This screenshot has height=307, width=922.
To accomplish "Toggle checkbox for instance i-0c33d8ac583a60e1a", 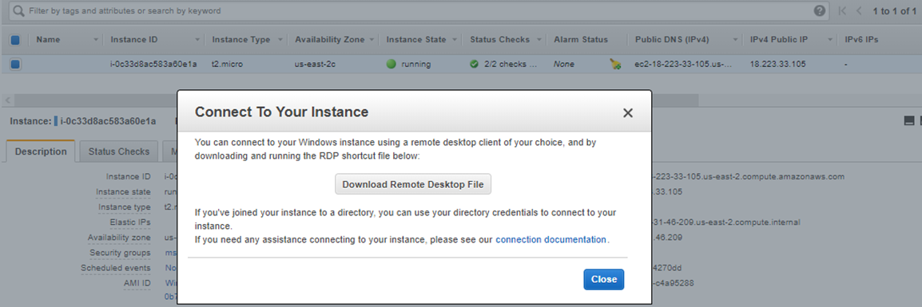I will tap(15, 64).
